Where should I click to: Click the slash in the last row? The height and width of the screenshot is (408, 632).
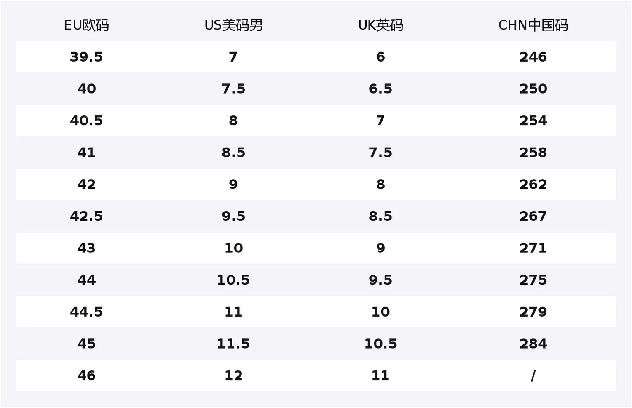coord(533,376)
